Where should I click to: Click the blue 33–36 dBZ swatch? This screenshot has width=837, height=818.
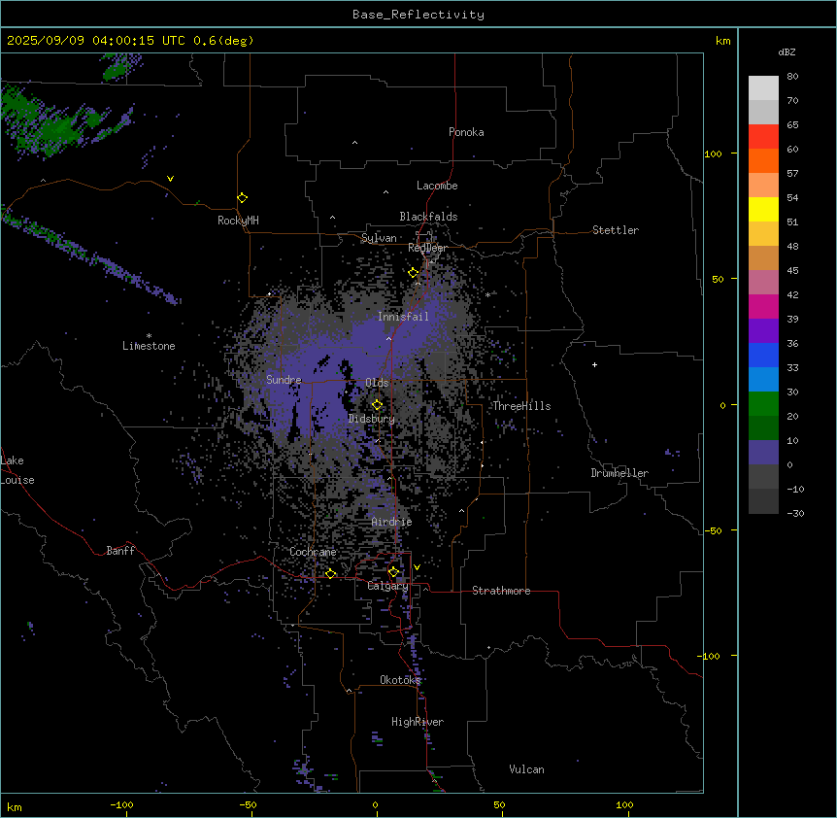tap(763, 355)
